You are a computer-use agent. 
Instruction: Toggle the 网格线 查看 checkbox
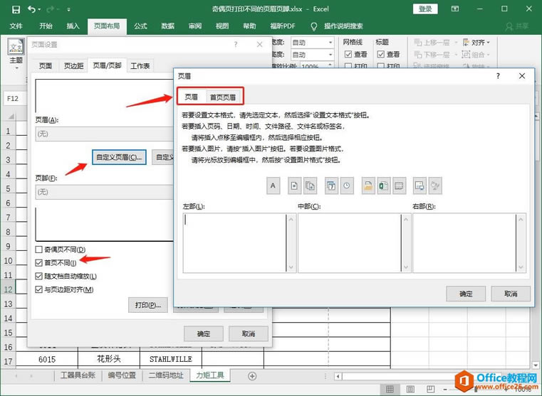click(x=348, y=54)
